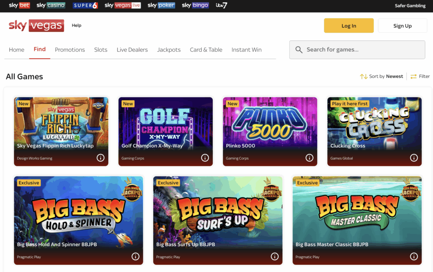This screenshot has height=272, width=433.
Task: Click the info icon on Plinko 5000
Action: point(309,158)
